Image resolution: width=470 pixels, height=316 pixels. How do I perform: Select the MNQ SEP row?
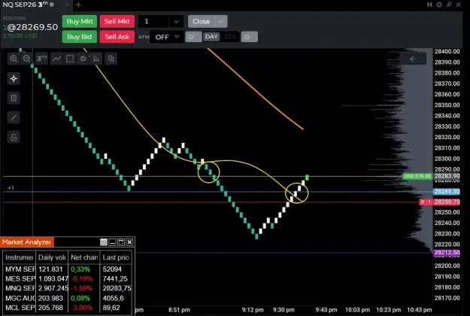point(67,288)
